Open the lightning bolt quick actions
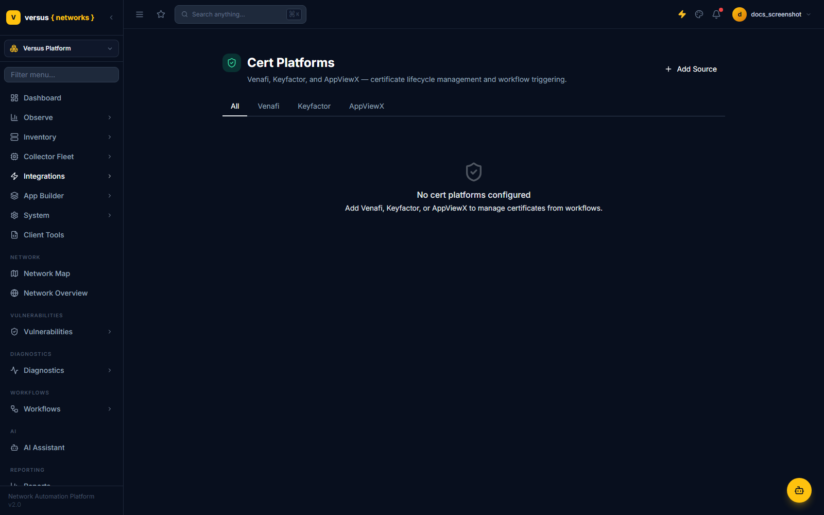The image size is (824, 515). [682, 14]
